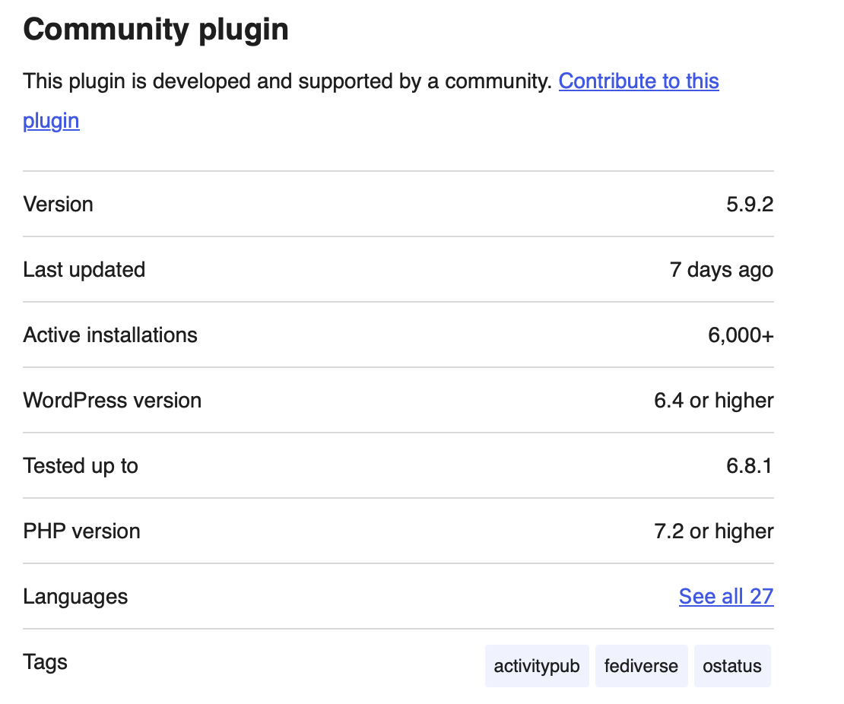Viewport: 844px width, 704px height.
Task: Click the '7 days ago' value
Action: coord(722,270)
